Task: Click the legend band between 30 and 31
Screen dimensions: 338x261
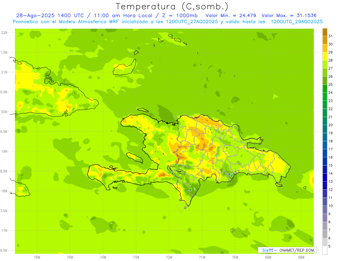Action: [x=325, y=40]
